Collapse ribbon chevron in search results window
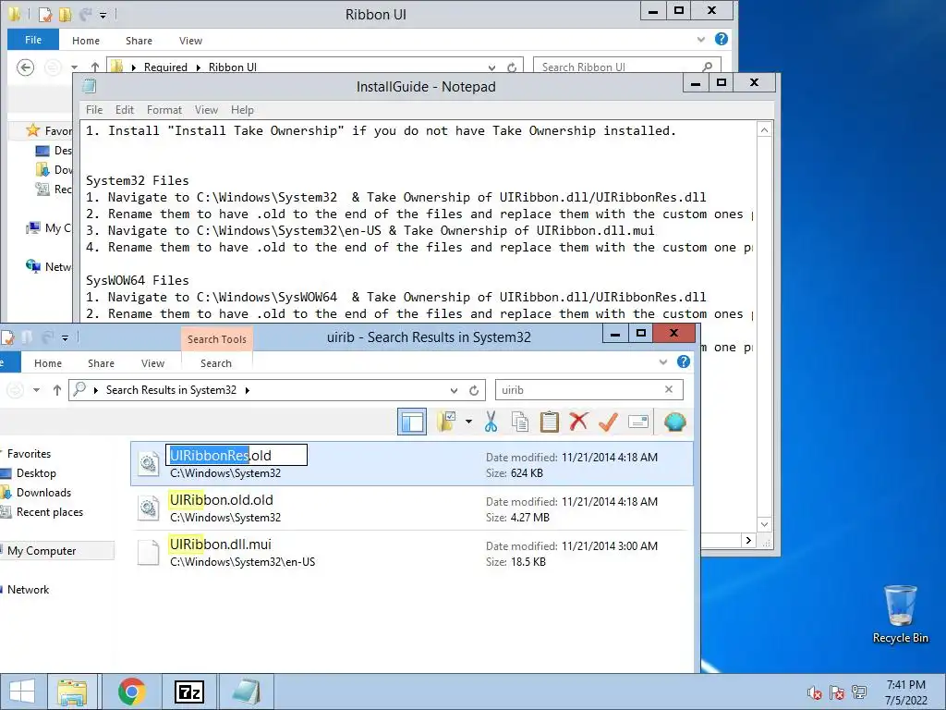The height and width of the screenshot is (710, 946). (663, 362)
